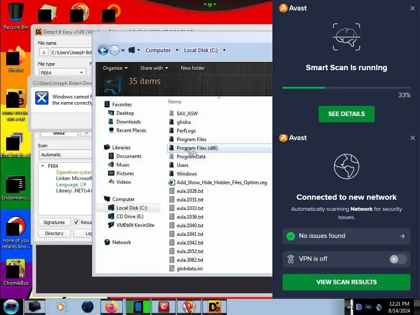Close the Connected to new network notification
Screen dimensions: 420x315
pos(413,138)
